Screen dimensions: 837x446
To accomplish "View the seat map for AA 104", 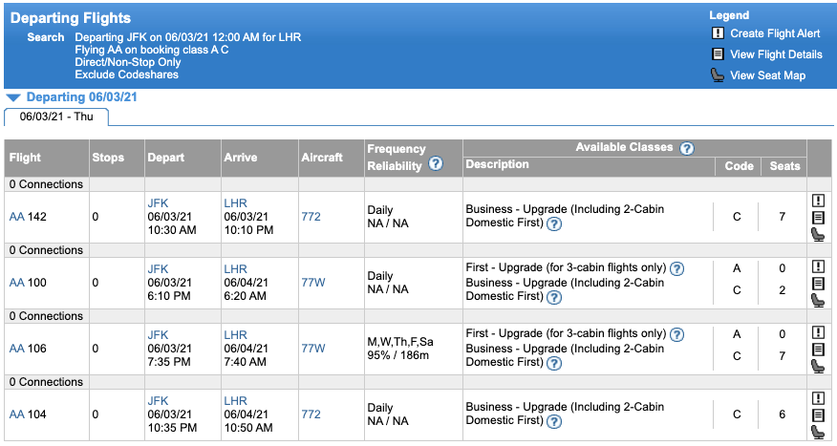I will click(818, 432).
